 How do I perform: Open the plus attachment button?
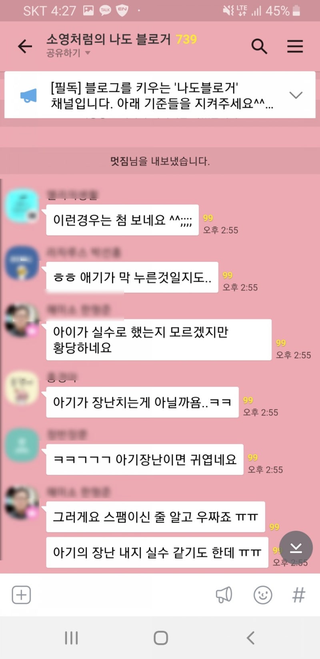(21, 595)
